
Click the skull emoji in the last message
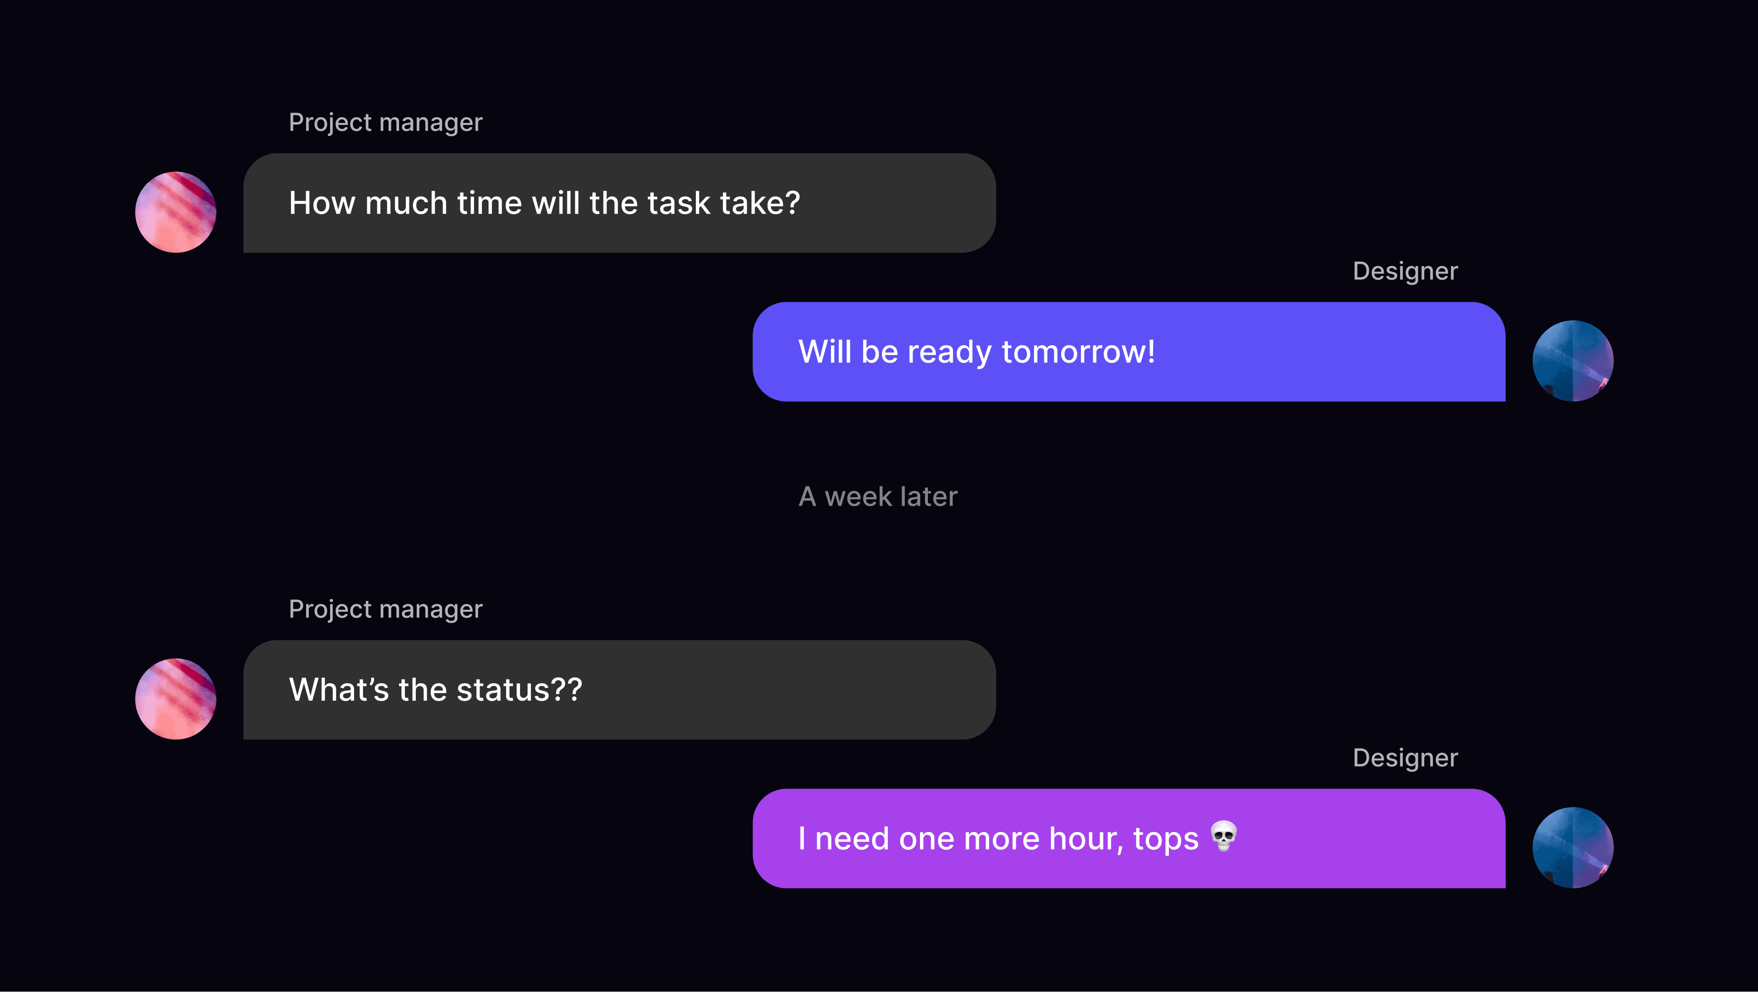tap(1223, 836)
